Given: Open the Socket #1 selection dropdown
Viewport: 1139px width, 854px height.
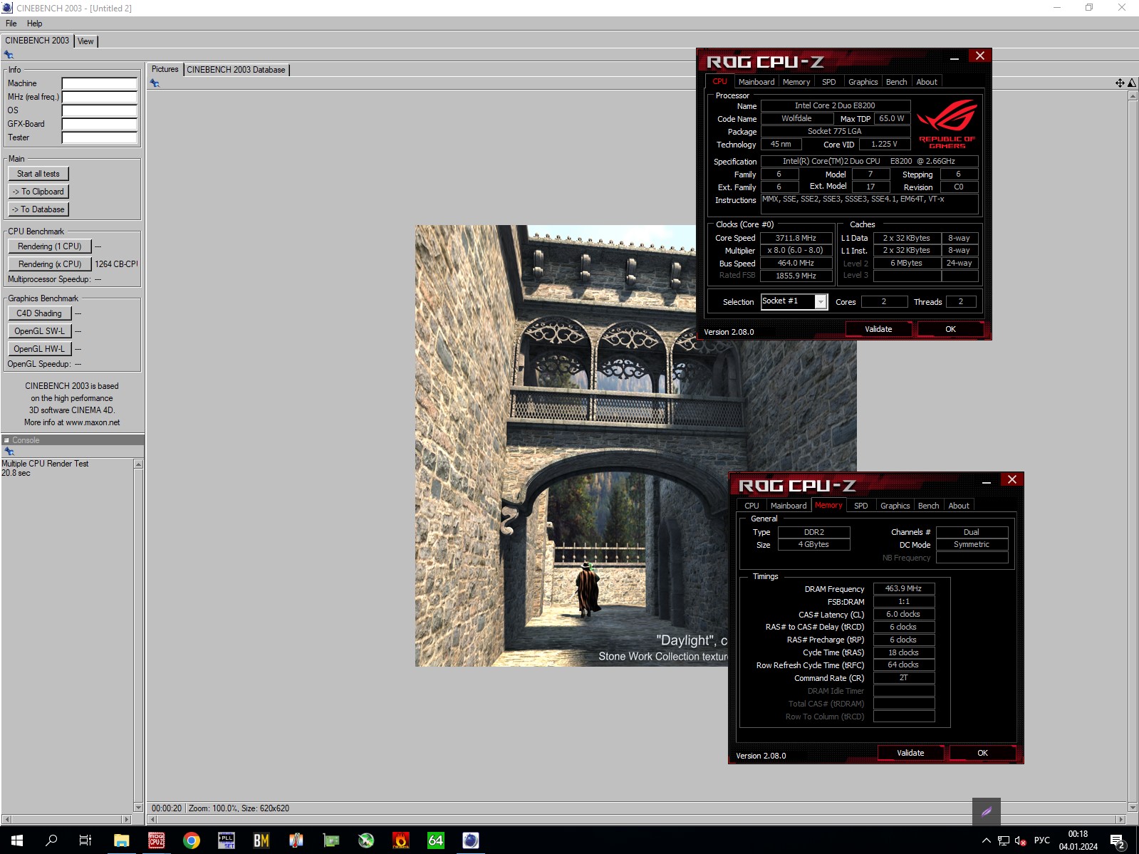Looking at the screenshot, I should [821, 302].
